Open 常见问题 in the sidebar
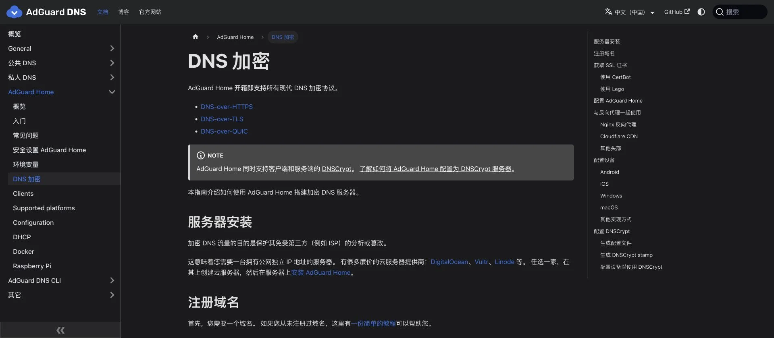Image resolution: width=774 pixels, height=338 pixels. click(26, 135)
